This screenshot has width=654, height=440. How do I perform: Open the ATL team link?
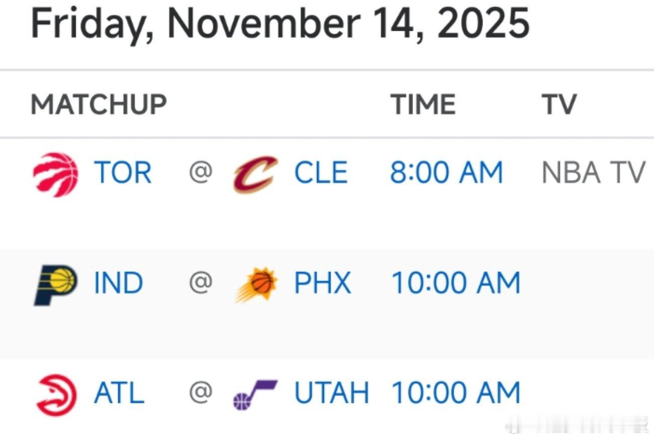pyautogui.click(x=119, y=393)
